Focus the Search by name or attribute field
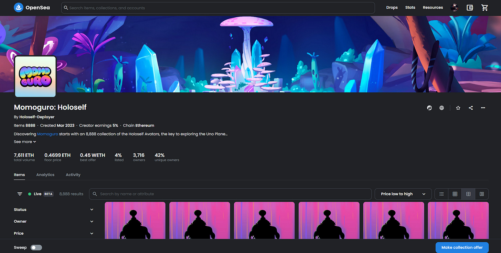Screen dimensions: 501x253 point(230,194)
